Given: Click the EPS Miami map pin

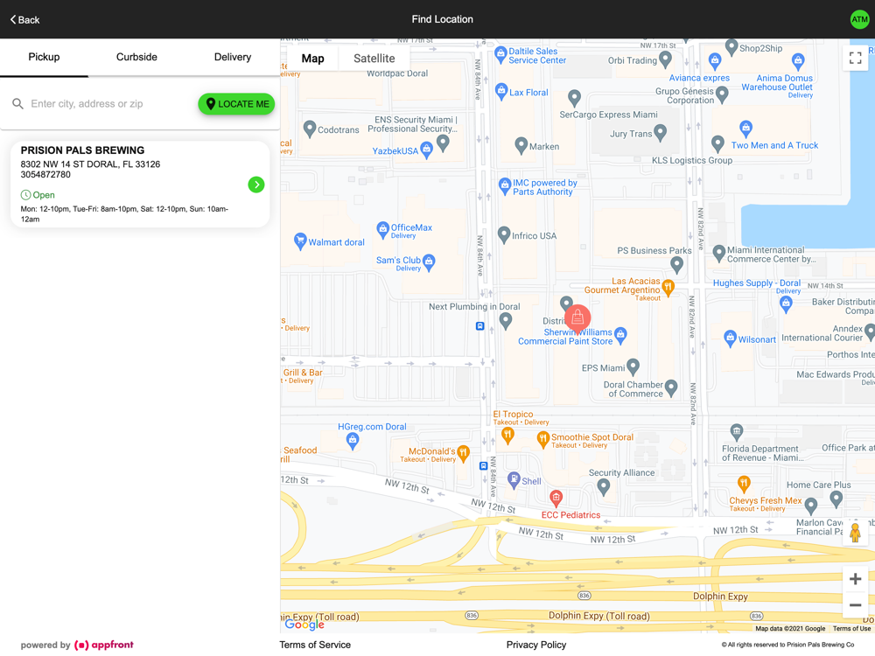Looking at the screenshot, I should tap(633, 366).
